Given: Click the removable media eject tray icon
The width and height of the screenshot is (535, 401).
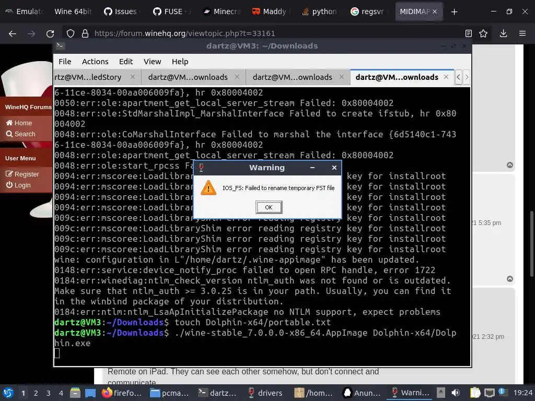Looking at the screenshot, I should click(441, 393).
